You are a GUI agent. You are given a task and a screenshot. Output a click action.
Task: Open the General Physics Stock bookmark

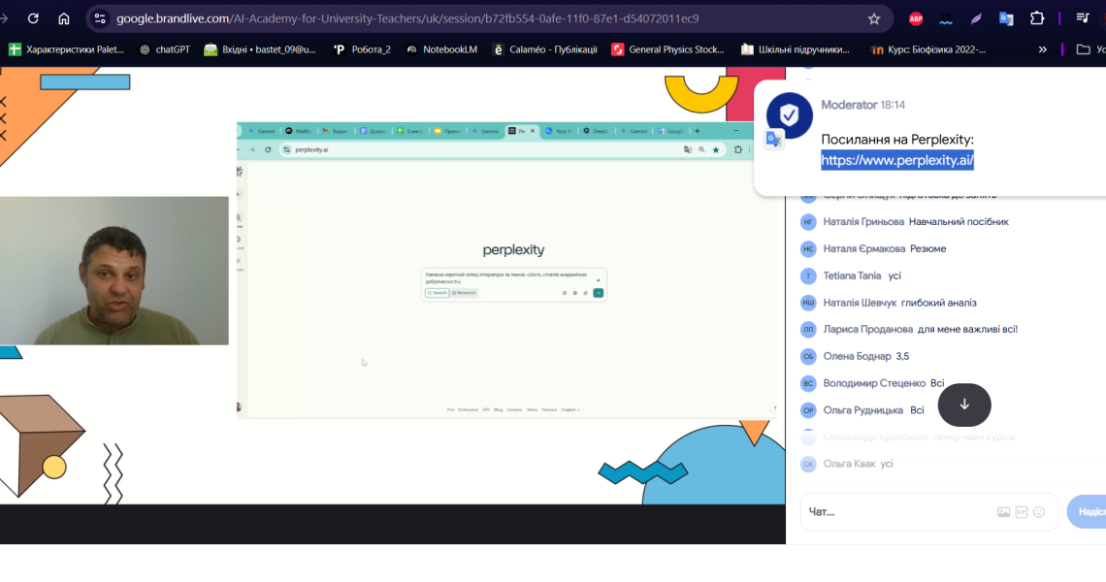[667, 49]
